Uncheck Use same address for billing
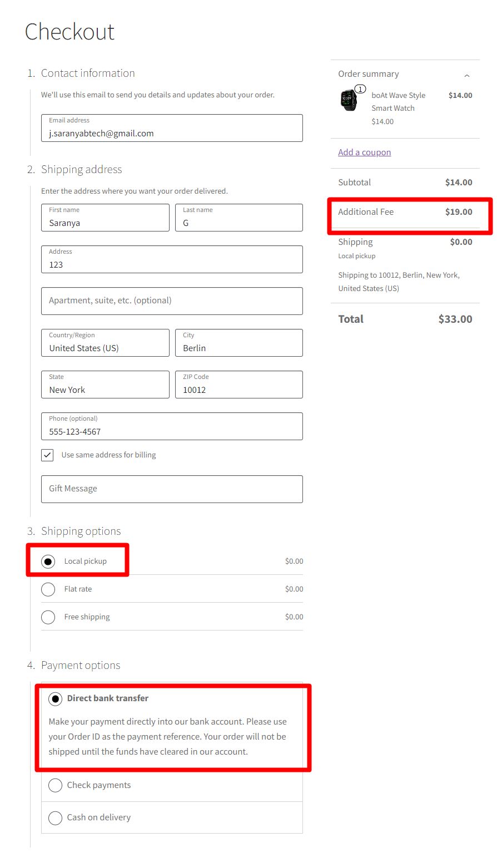Screen dimensions: 497x852 [x=47, y=455]
